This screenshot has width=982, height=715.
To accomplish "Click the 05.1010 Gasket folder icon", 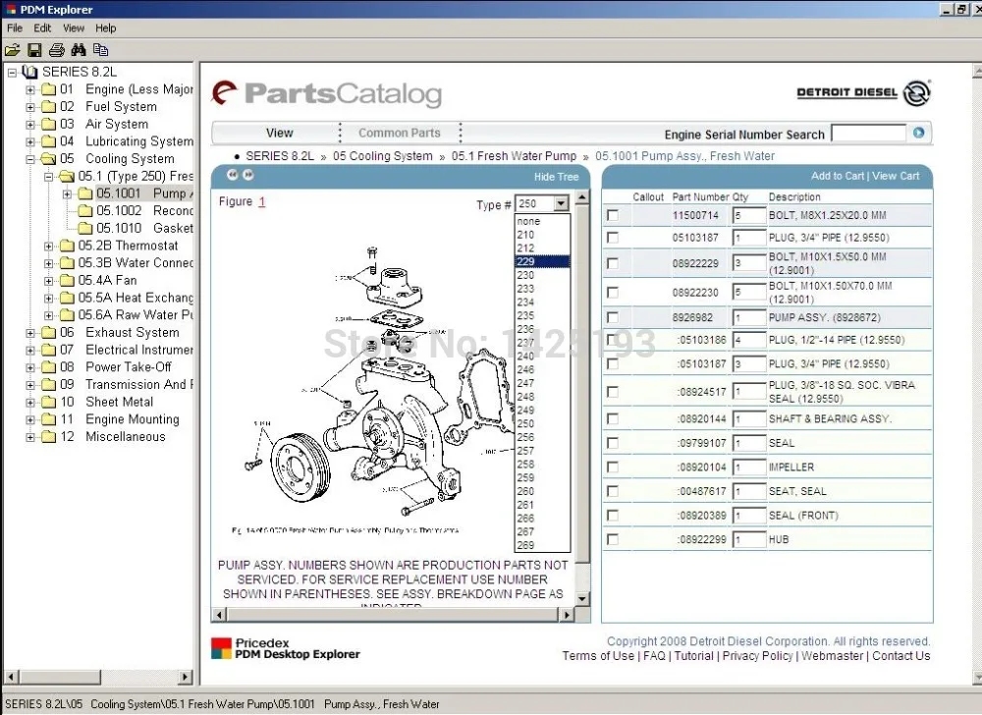I will pos(85,229).
